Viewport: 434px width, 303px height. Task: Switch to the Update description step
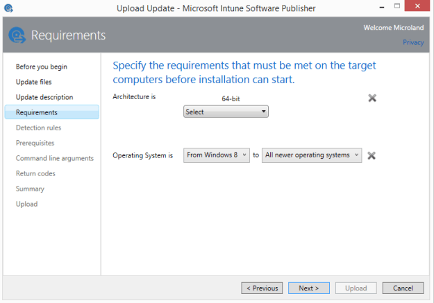pos(44,97)
